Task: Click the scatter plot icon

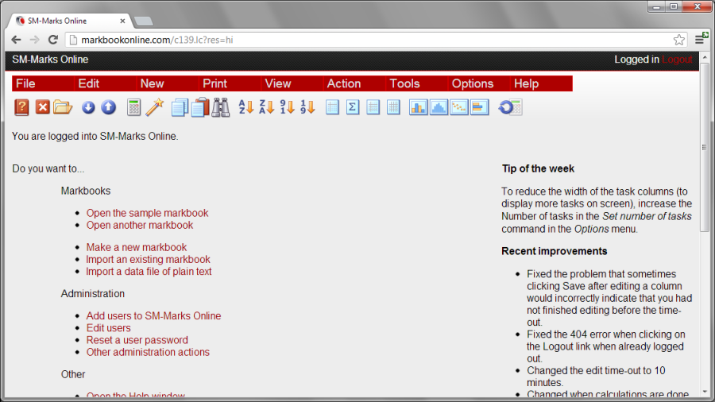Action: (459, 107)
